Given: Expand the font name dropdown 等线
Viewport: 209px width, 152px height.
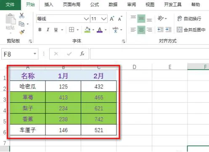Looking at the screenshot, I should point(86,19).
